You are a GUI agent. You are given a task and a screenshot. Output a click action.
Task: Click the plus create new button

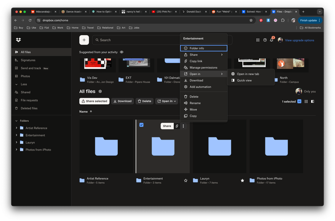(84, 40)
